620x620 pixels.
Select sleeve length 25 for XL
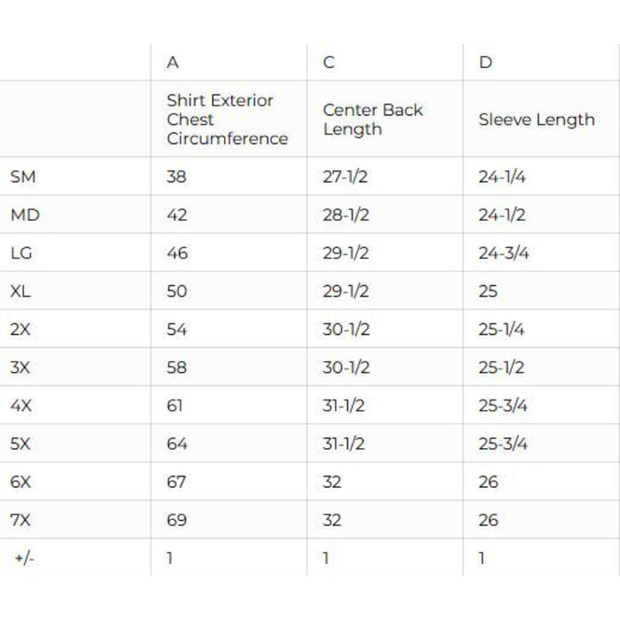(488, 291)
